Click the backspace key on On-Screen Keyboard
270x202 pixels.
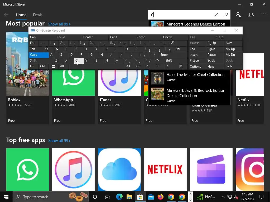click(x=172, y=43)
